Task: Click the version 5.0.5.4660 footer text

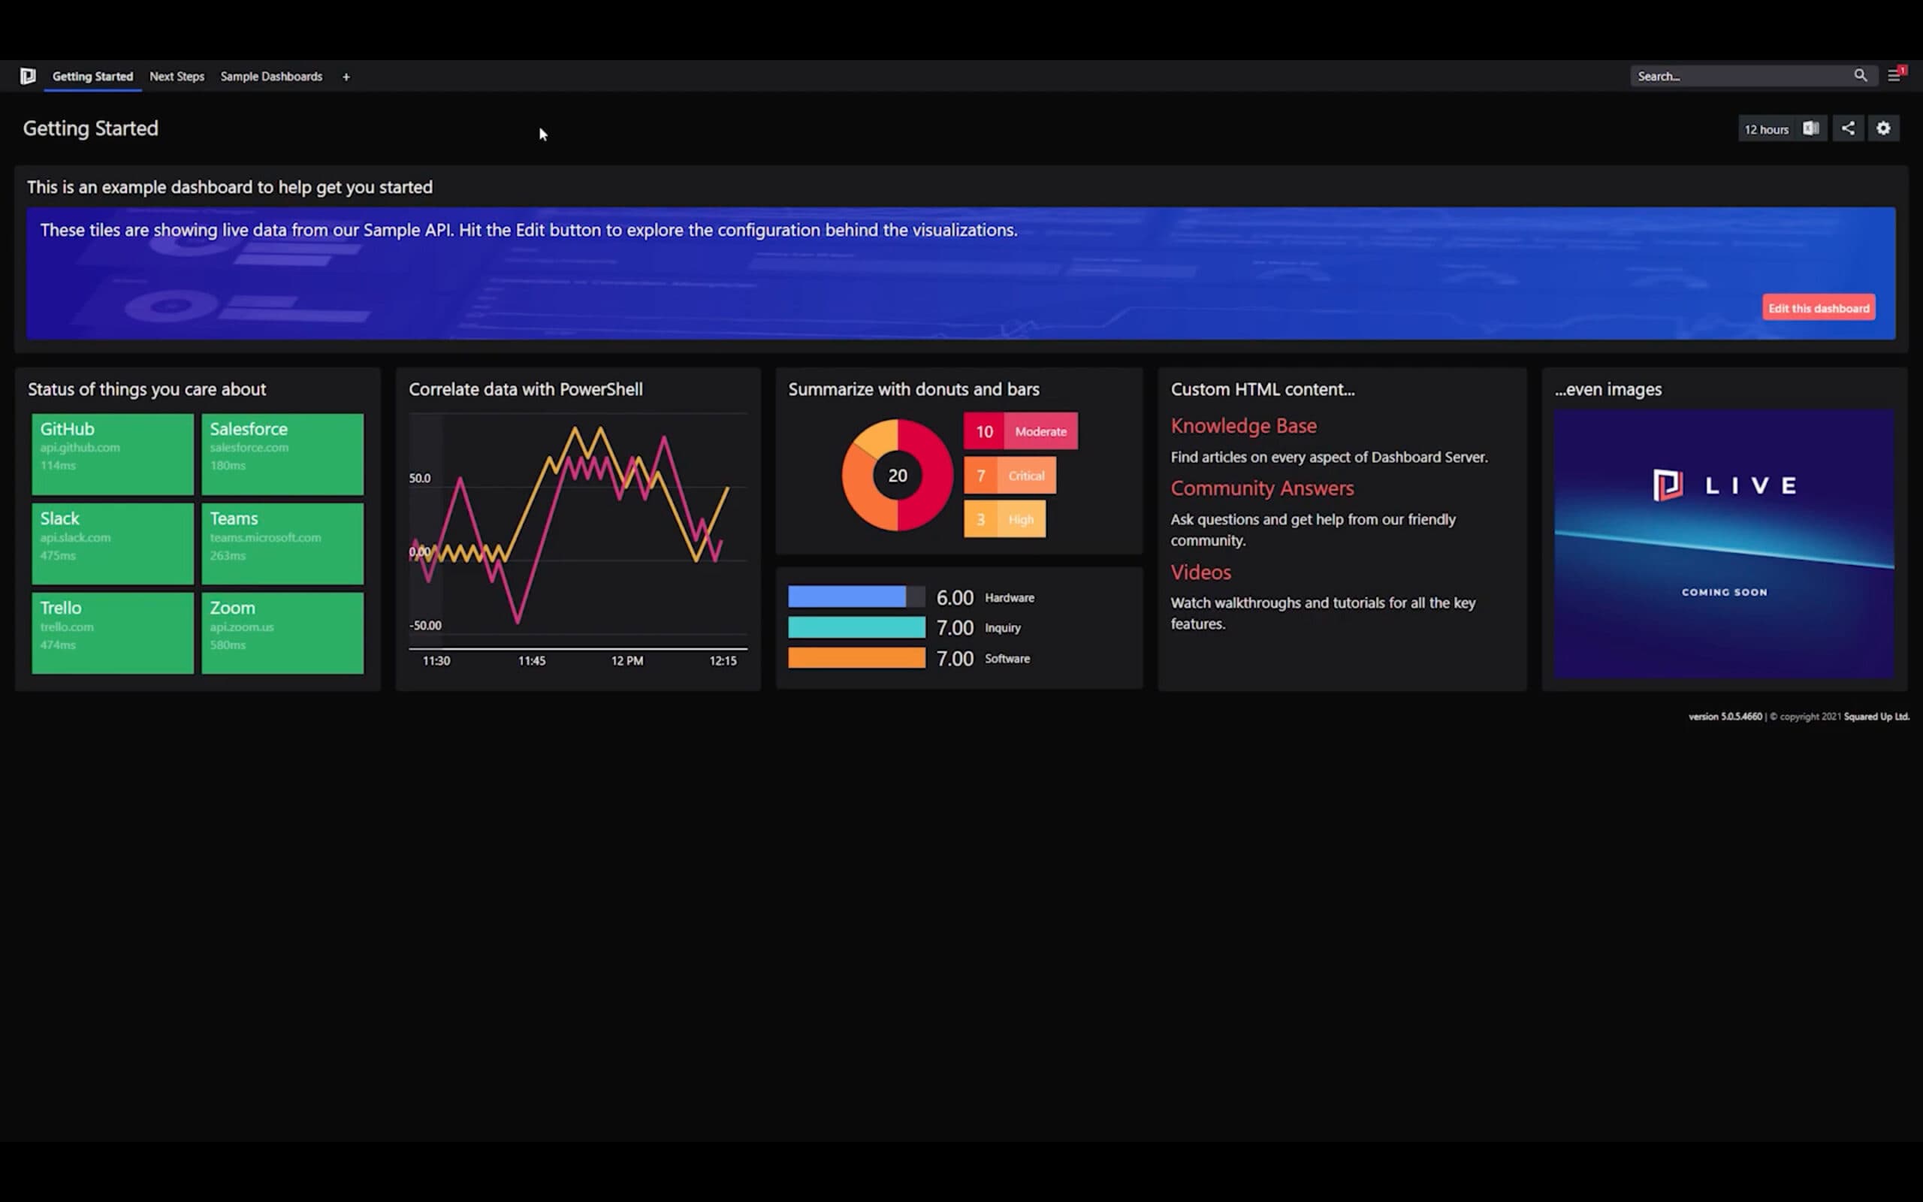Action: coord(1725,716)
